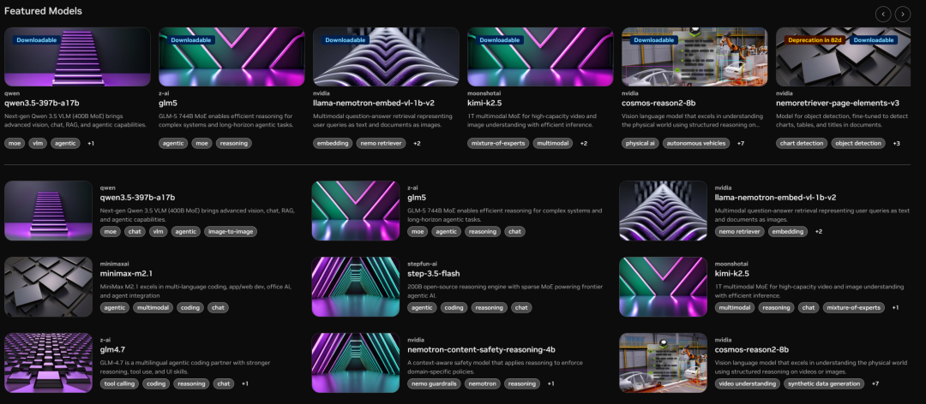This screenshot has height=404, width=926.
Task: Select the 'autonomous vehicles' tag
Action: coord(695,143)
